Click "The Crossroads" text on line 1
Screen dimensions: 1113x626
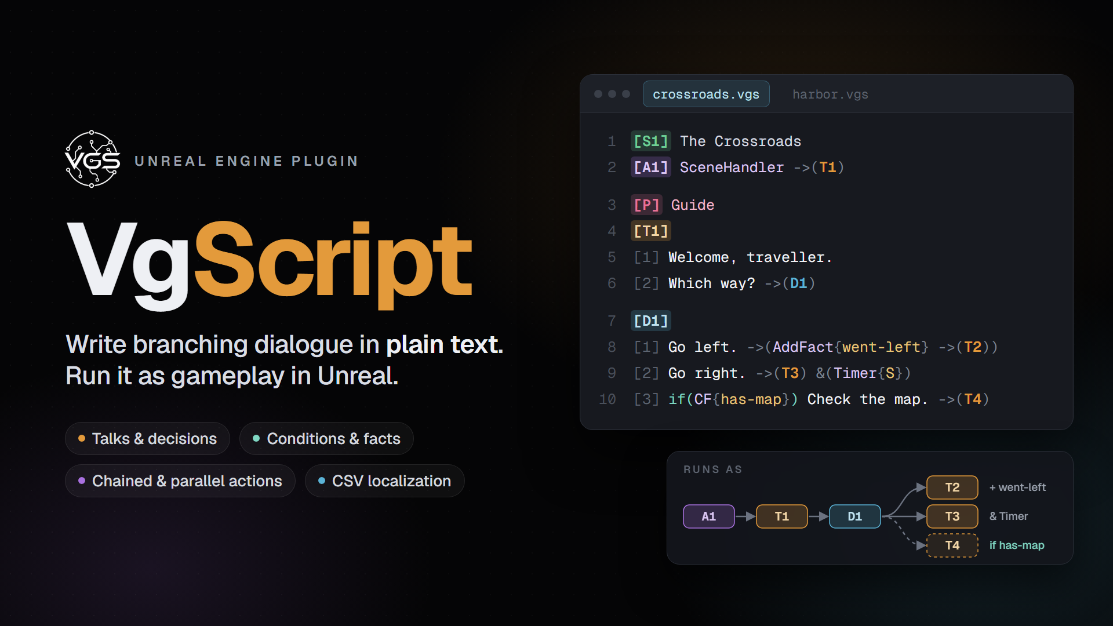(x=740, y=141)
